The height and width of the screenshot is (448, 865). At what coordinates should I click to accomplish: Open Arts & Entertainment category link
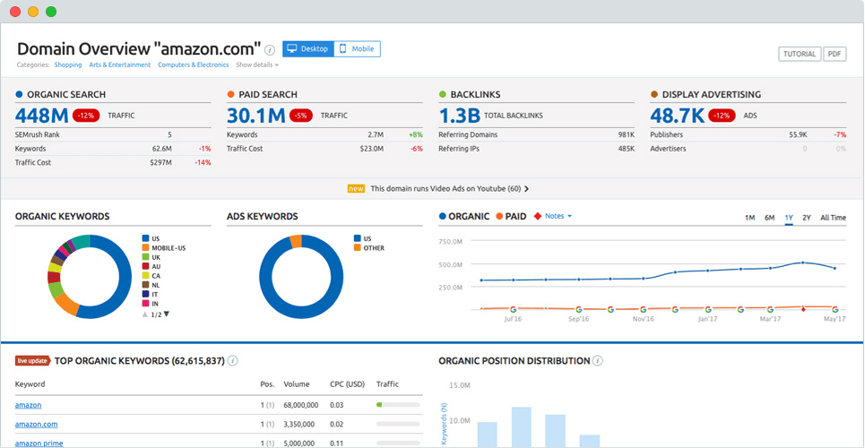[120, 65]
